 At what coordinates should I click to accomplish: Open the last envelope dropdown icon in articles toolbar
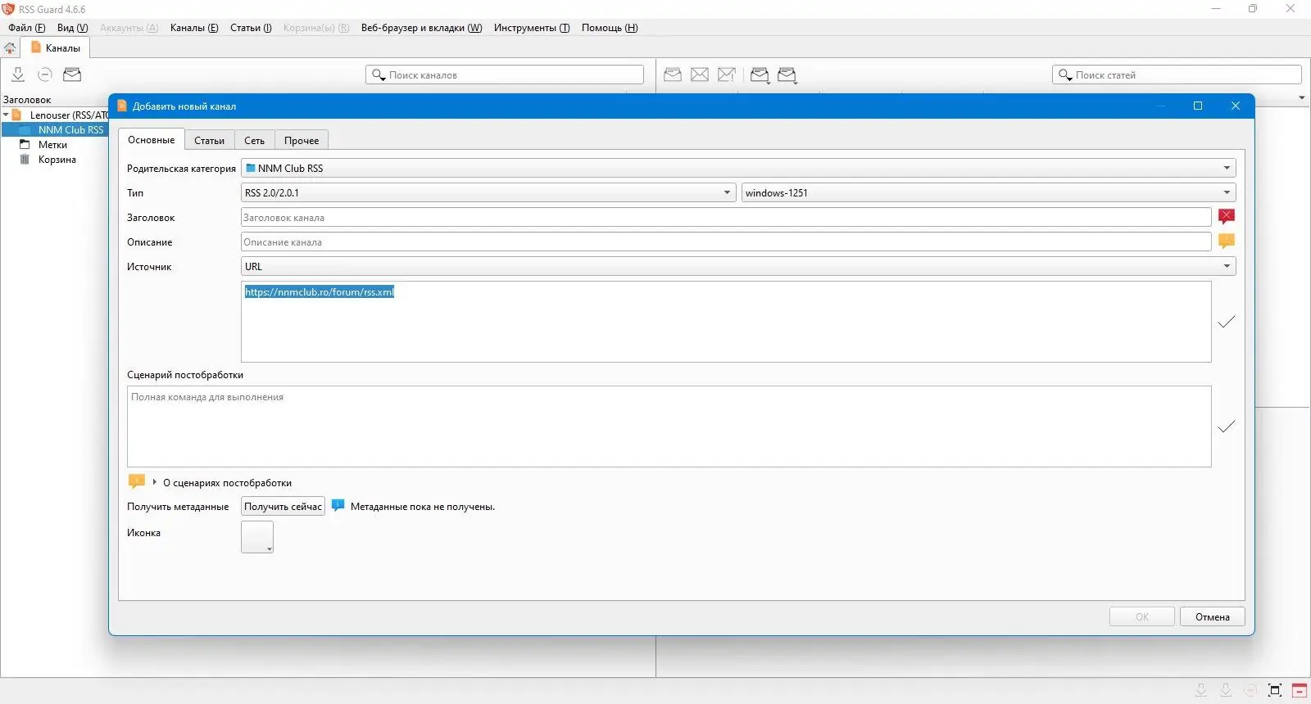pyautogui.click(x=787, y=75)
